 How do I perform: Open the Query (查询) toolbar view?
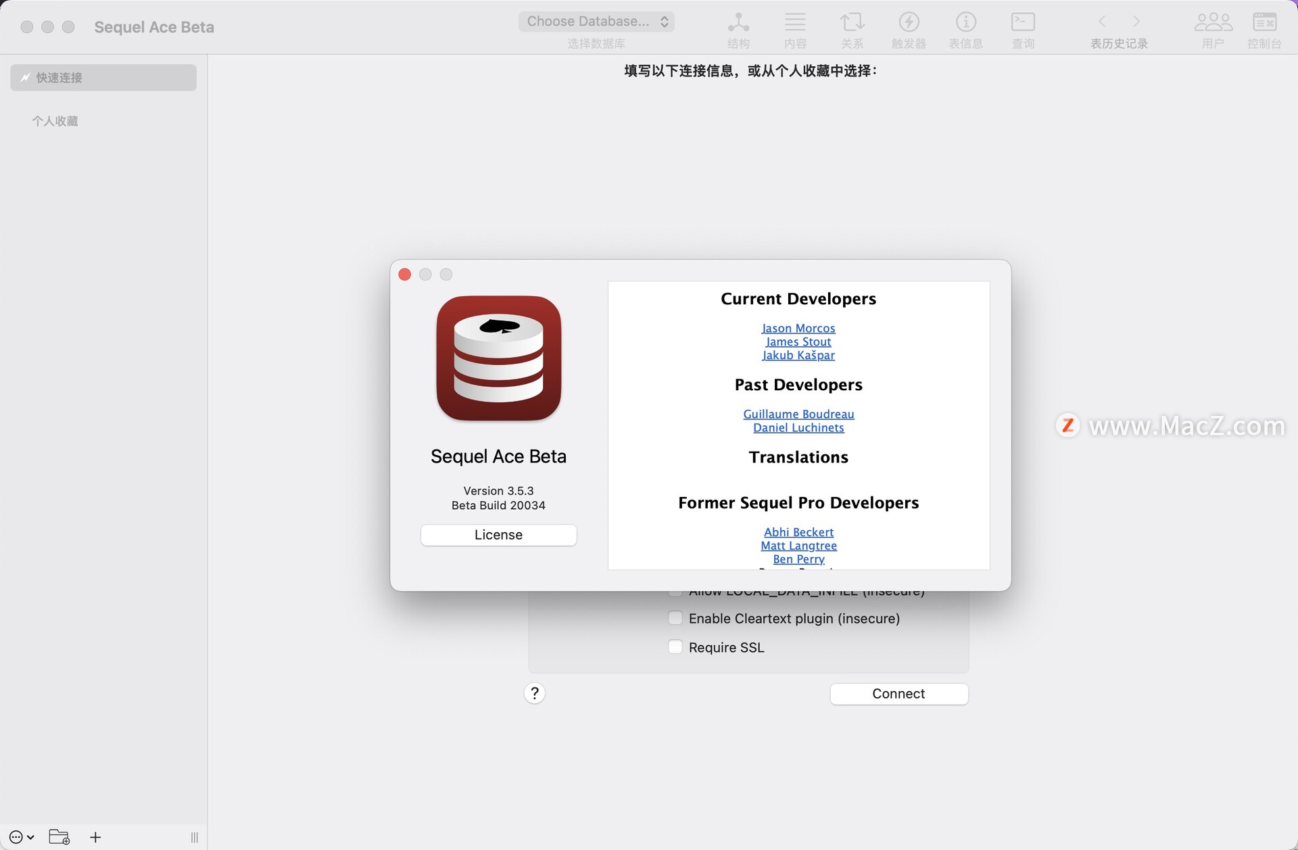point(1023,30)
